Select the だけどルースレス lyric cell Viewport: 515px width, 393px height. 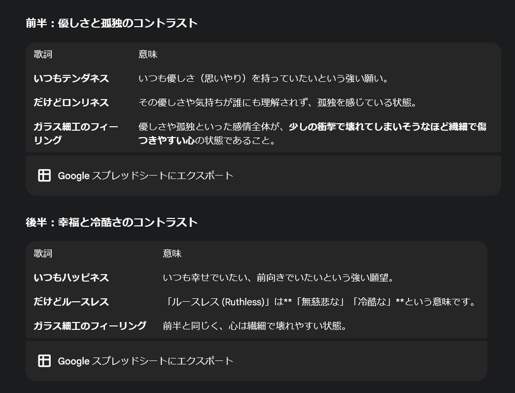pos(71,302)
